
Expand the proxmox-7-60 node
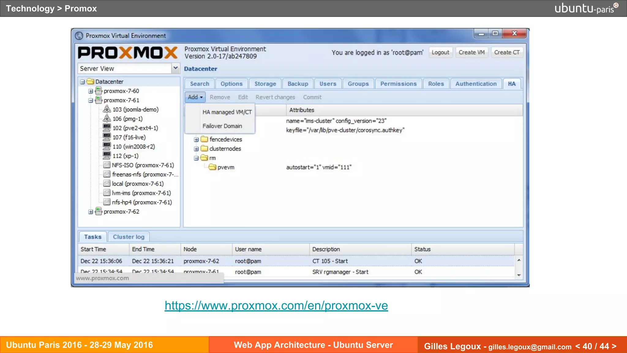pyautogui.click(x=91, y=91)
